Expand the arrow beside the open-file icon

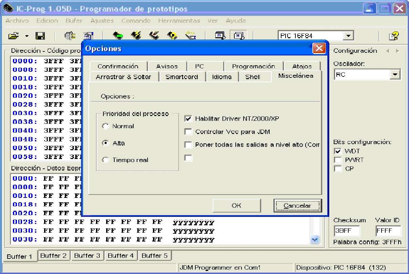tap(27, 36)
